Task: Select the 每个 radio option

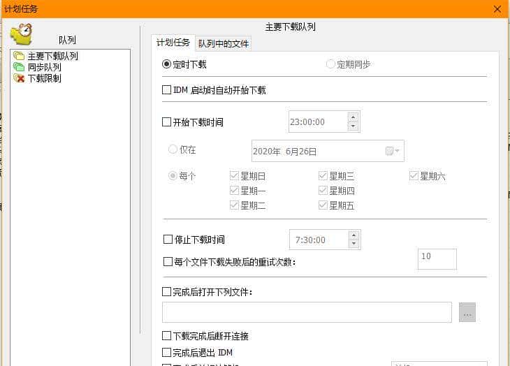Action: coord(173,175)
